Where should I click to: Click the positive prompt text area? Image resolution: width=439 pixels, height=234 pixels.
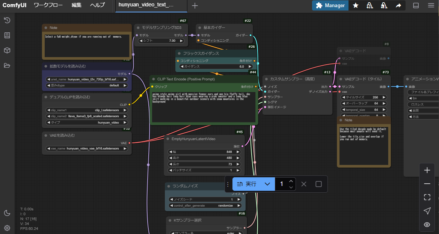tap(204, 107)
